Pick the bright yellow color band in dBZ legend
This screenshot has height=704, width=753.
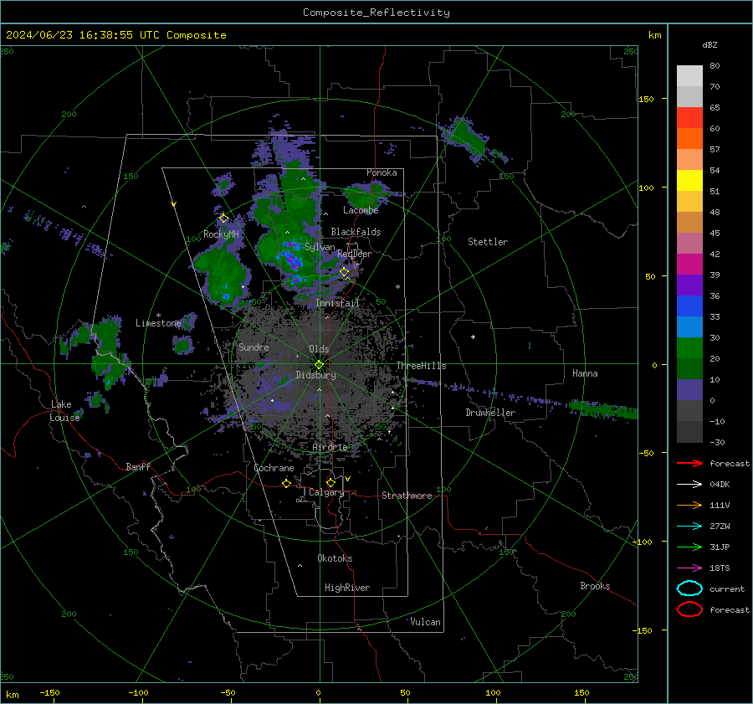click(689, 181)
